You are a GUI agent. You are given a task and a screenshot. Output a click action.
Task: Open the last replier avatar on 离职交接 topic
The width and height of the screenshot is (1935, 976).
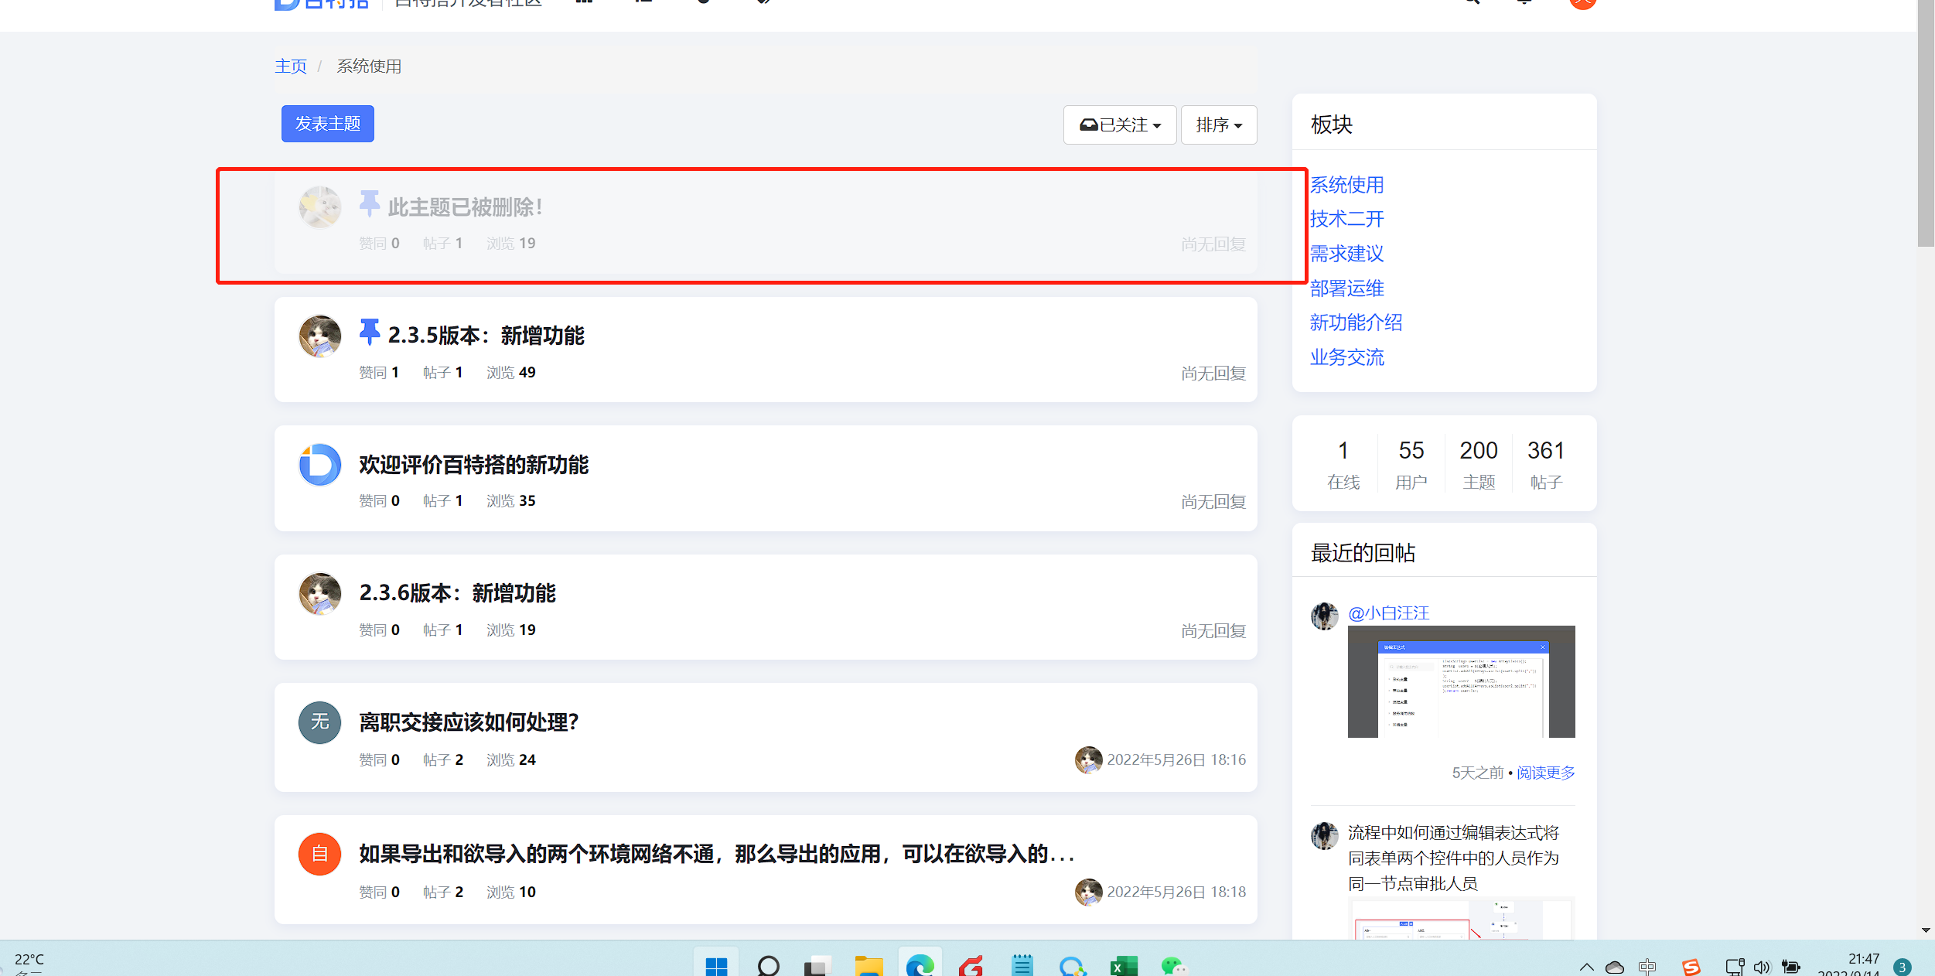point(1088,759)
